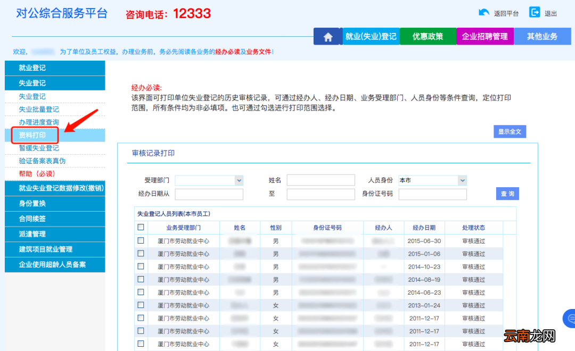Open the 办理进度查询 submenu link
The width and height of the screenshot is (575, 351).
tap(39, 122)
